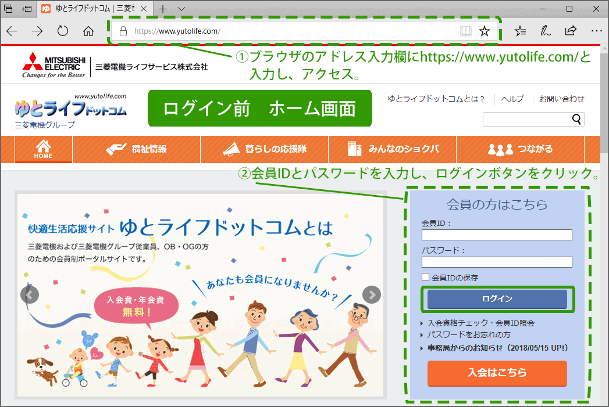
Task: Open the browser home page icon
Action: [x=88, y=31]
